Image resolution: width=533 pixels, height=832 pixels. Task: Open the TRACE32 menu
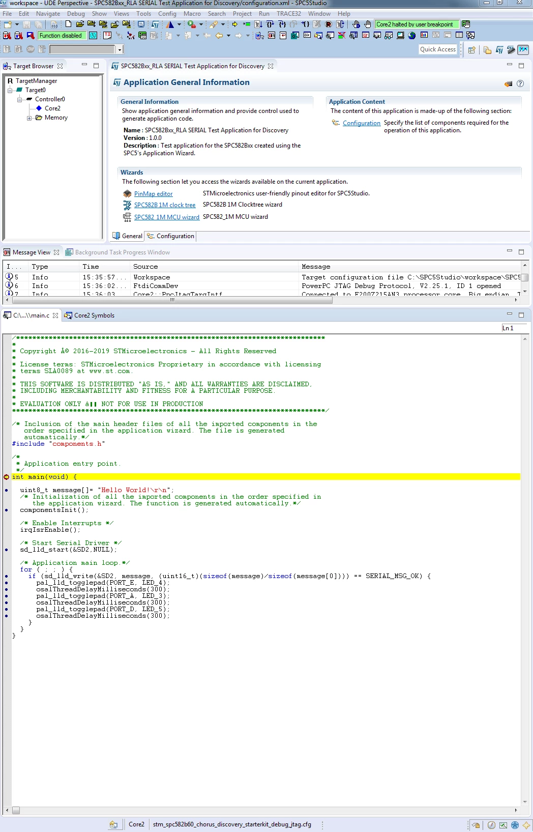(288, 14)
